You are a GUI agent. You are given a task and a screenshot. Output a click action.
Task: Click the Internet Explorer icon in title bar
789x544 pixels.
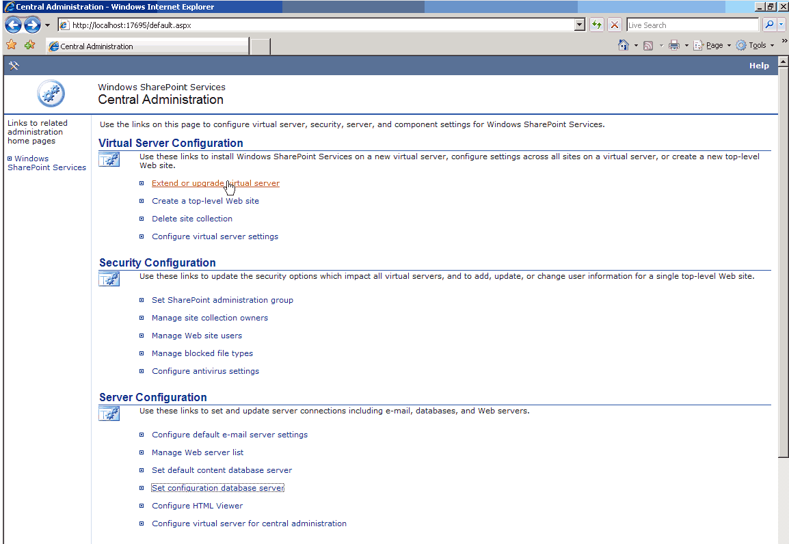[9, 7]
